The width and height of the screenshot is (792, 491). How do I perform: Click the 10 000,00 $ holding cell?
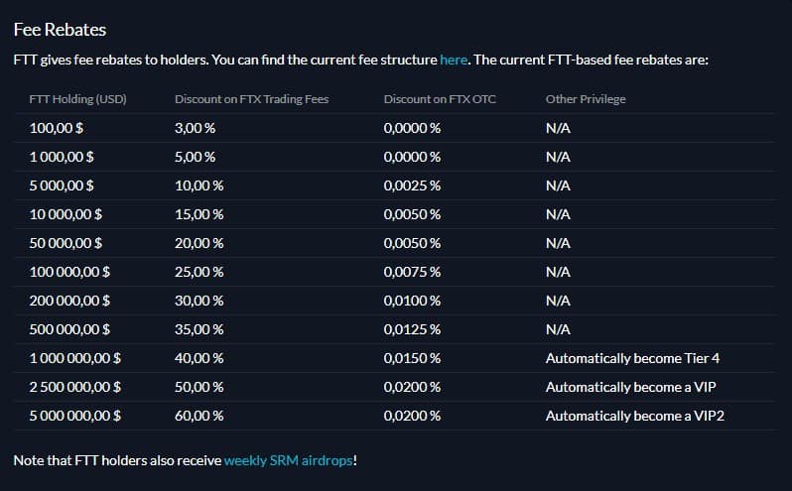tap(66, 214)
